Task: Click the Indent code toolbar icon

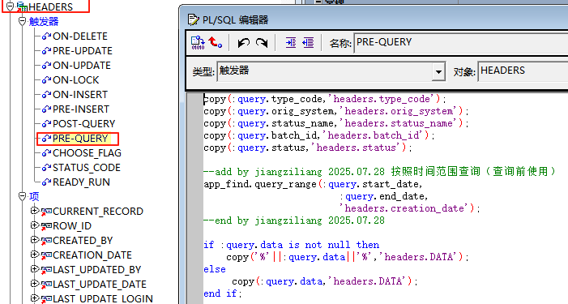Action: [291, 43]
